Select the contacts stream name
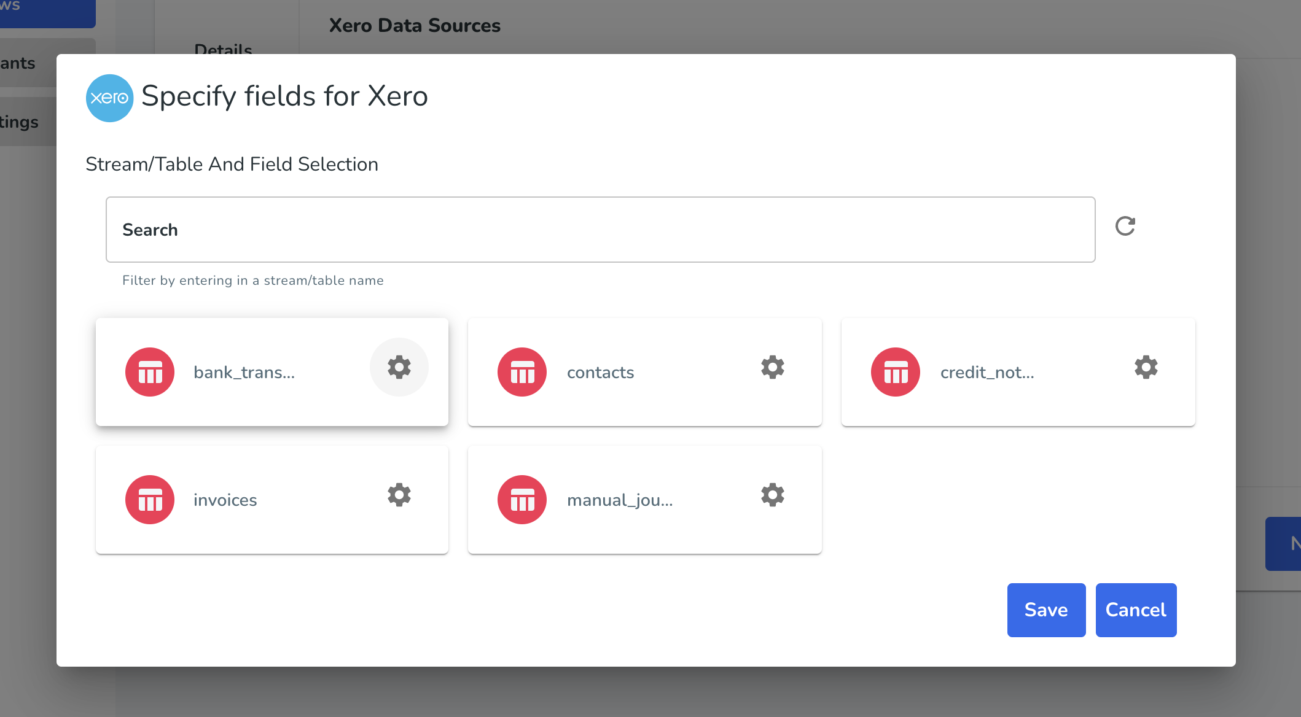 tap(600, 373)
